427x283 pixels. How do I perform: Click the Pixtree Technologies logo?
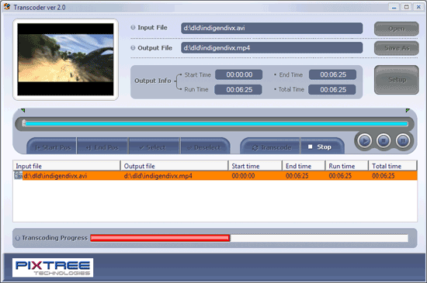53,267
